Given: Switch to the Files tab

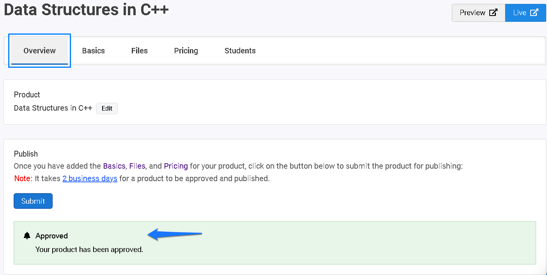Looking at the screenshot, I should coord(140,51).
